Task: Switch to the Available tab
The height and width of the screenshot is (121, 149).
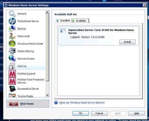Action: tap(80, 21)
